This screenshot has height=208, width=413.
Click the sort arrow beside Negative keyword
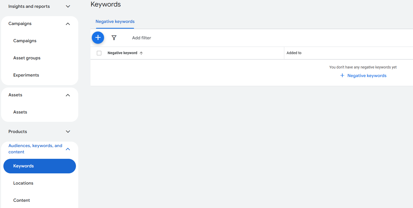[141, 53]
